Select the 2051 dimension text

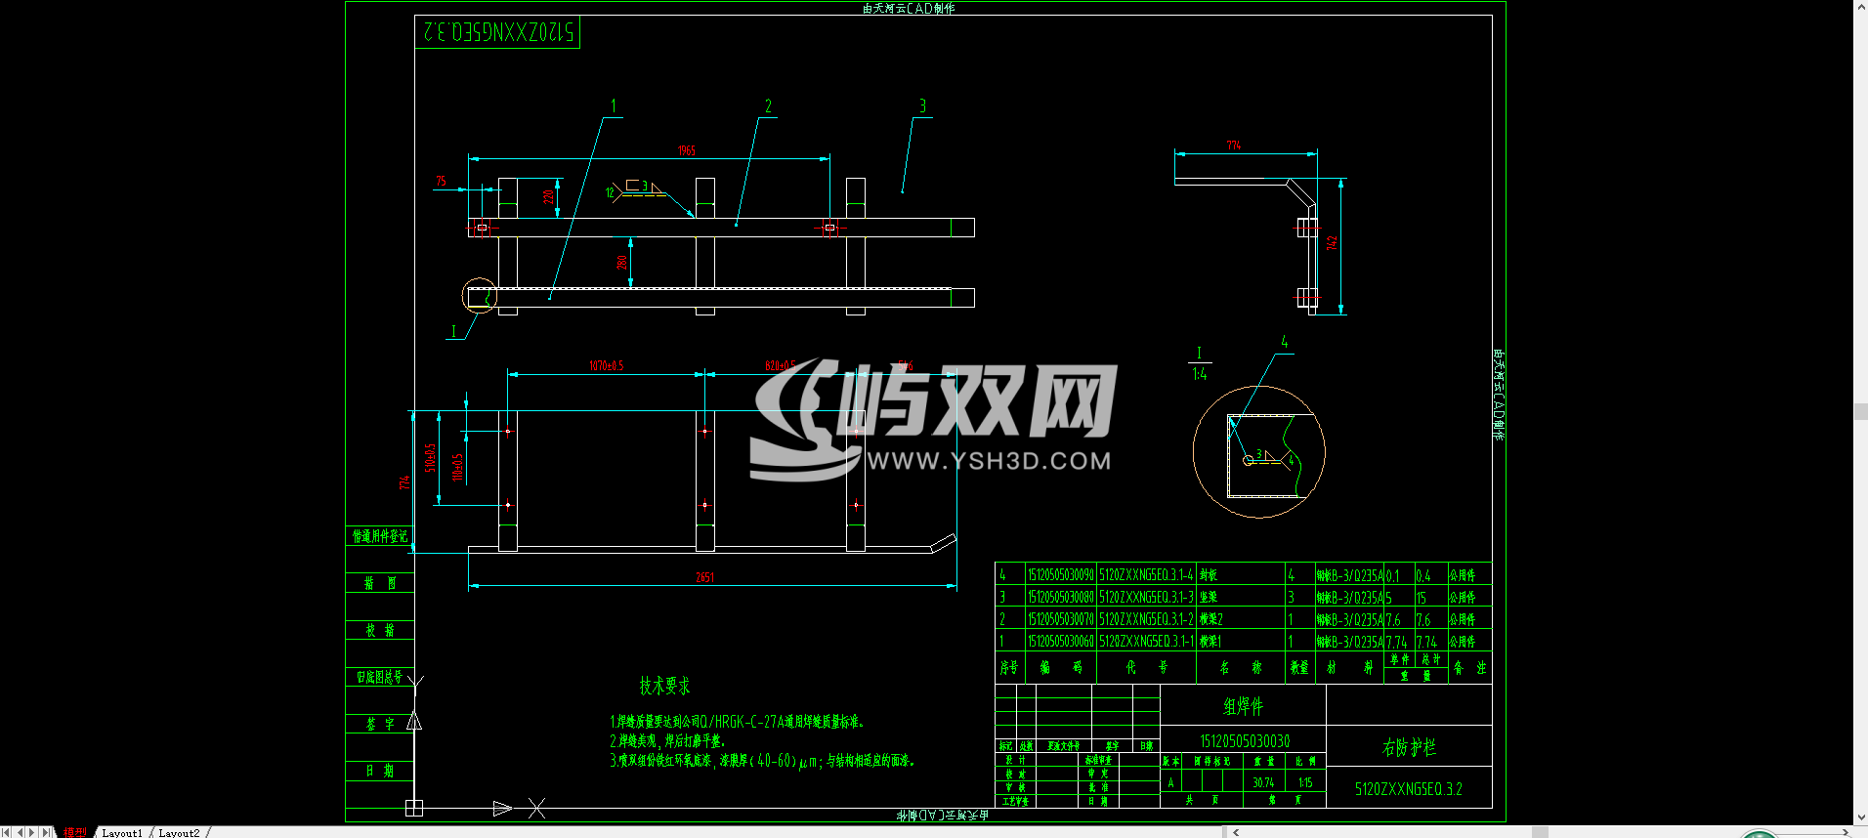click(704, 577)
